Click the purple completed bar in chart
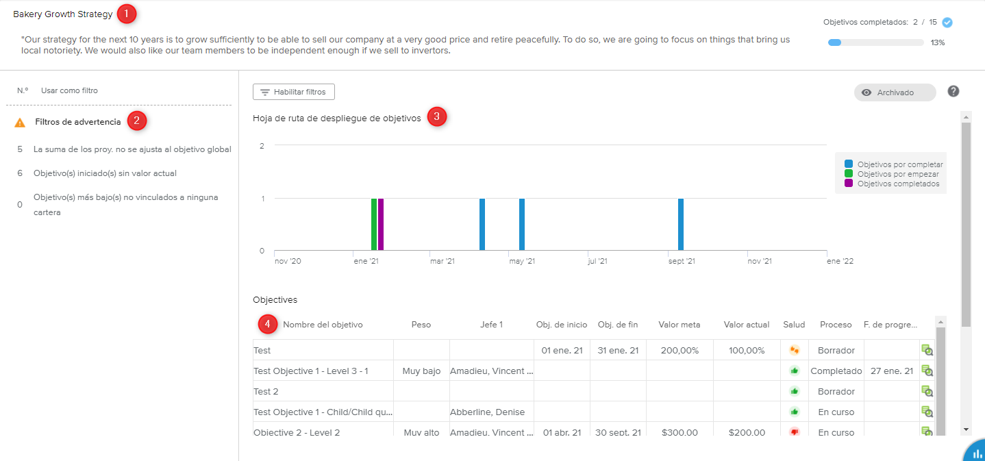Image resolution: width=985 pixels, height=461 pixels. [381, 224]
